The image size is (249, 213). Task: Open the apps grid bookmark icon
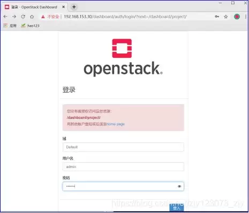pos(5,26)
